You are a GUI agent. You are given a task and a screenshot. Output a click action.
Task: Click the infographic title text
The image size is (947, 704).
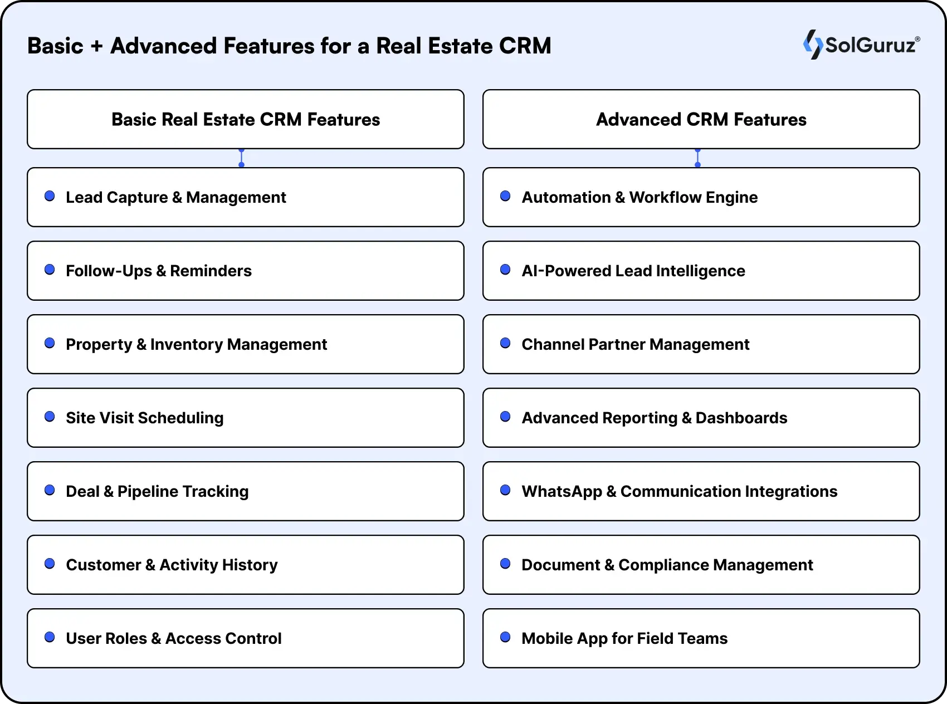[289, 46]
